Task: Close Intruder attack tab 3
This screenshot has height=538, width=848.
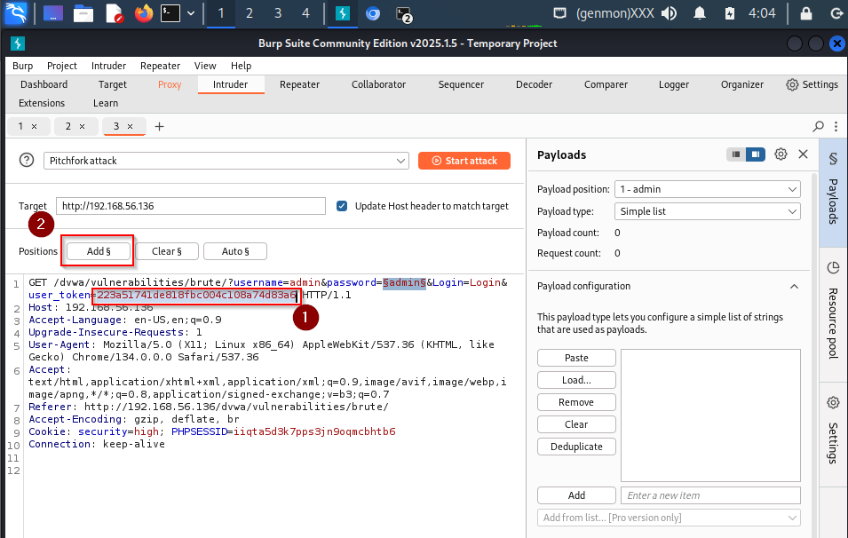Action: 130,127
